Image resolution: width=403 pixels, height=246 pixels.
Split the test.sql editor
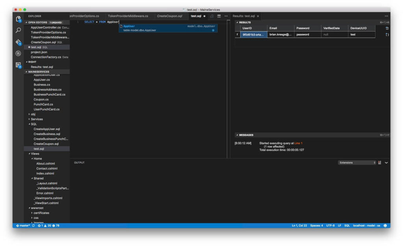(x=220, y=16)
